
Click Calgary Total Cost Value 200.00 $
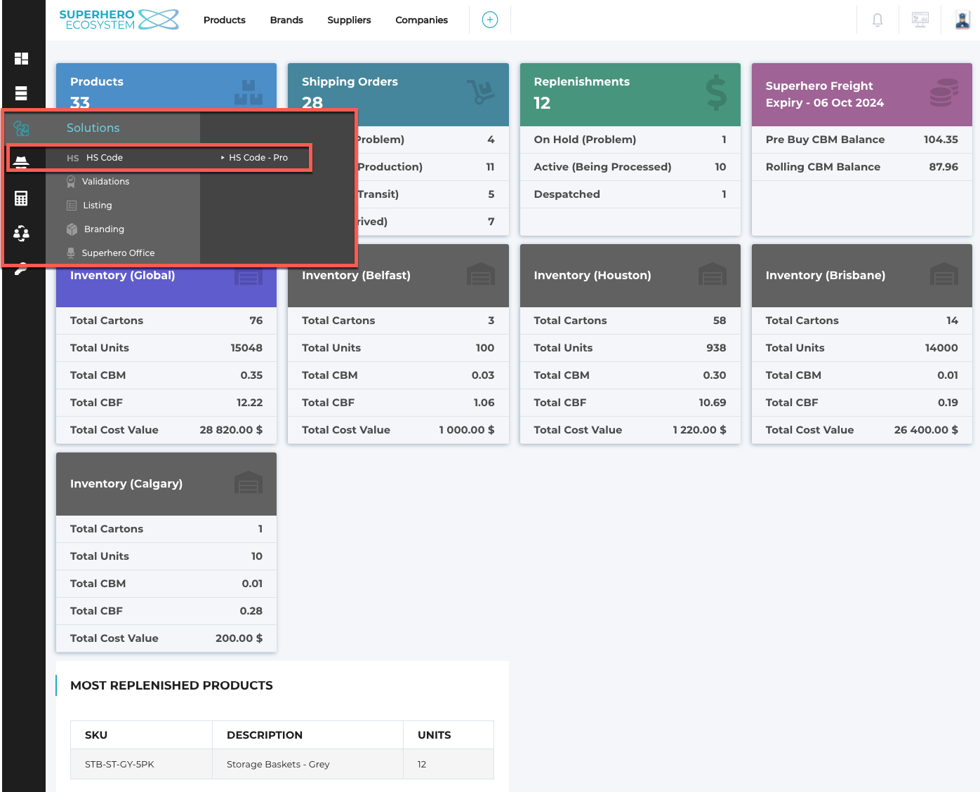click(x=239, y=638)
